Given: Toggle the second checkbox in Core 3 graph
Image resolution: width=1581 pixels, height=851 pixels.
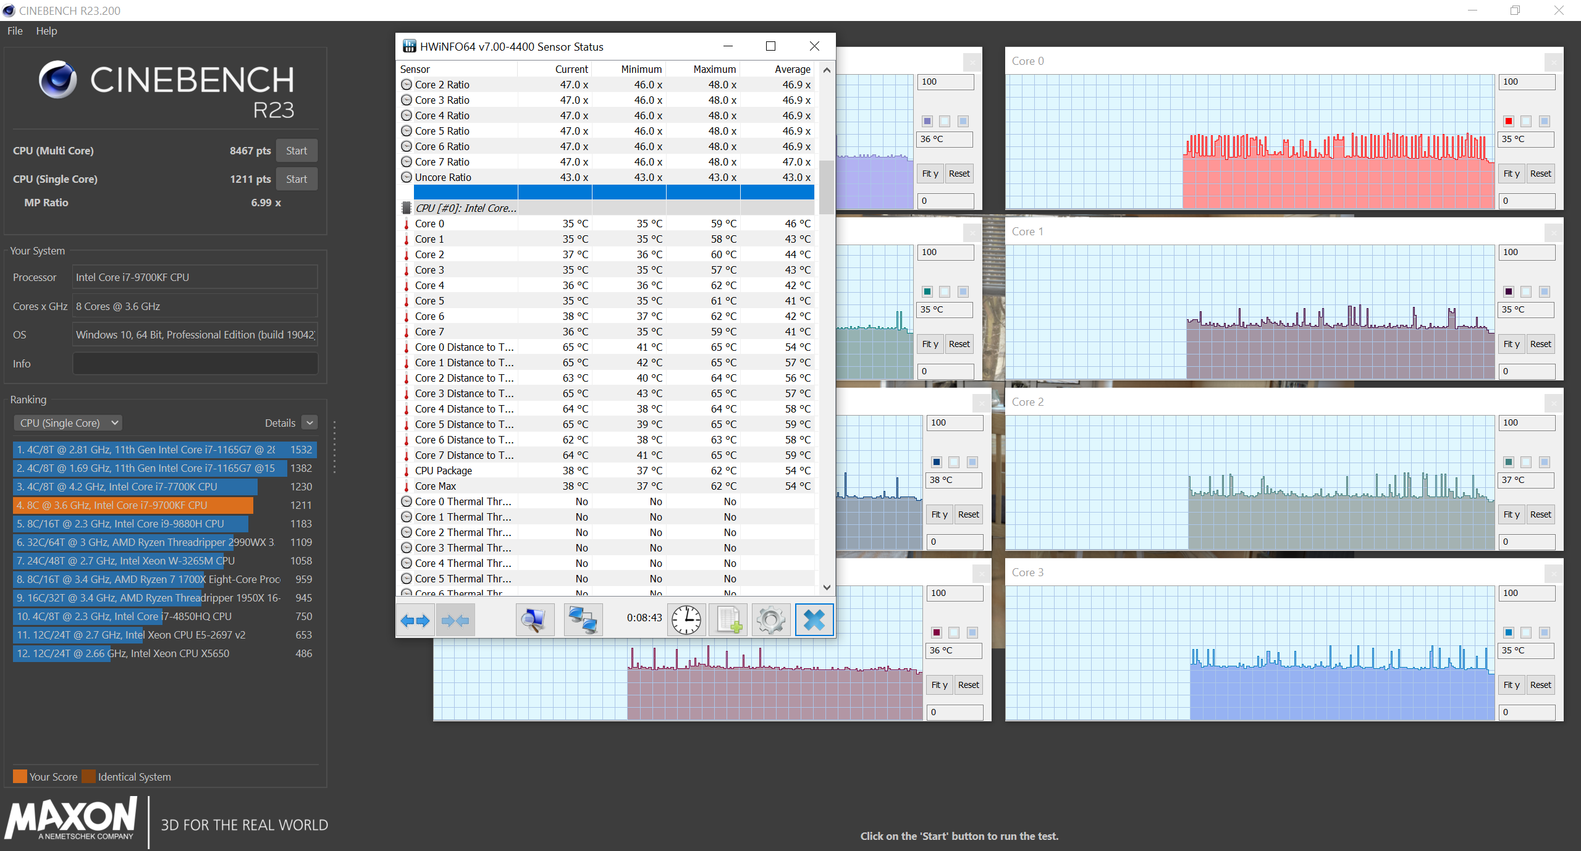Looking at the screenshot, I should click(1526, 633).
